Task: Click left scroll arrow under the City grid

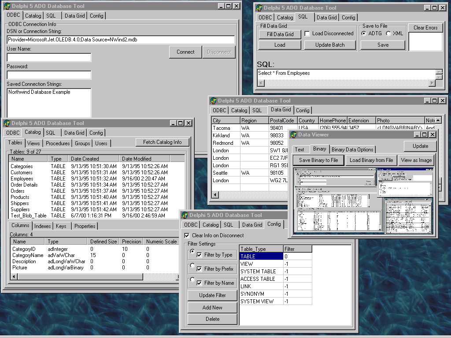Action: pyautogui.click(x=215, y=194)
